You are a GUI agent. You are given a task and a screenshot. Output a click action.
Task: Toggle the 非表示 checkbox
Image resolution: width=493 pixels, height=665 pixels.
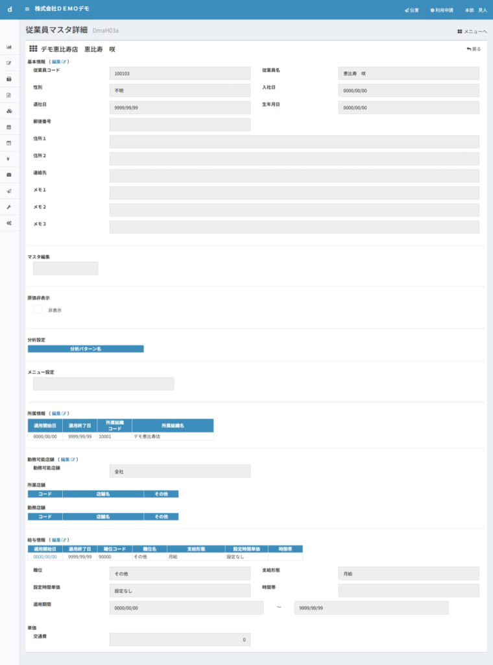click(38, 310)
